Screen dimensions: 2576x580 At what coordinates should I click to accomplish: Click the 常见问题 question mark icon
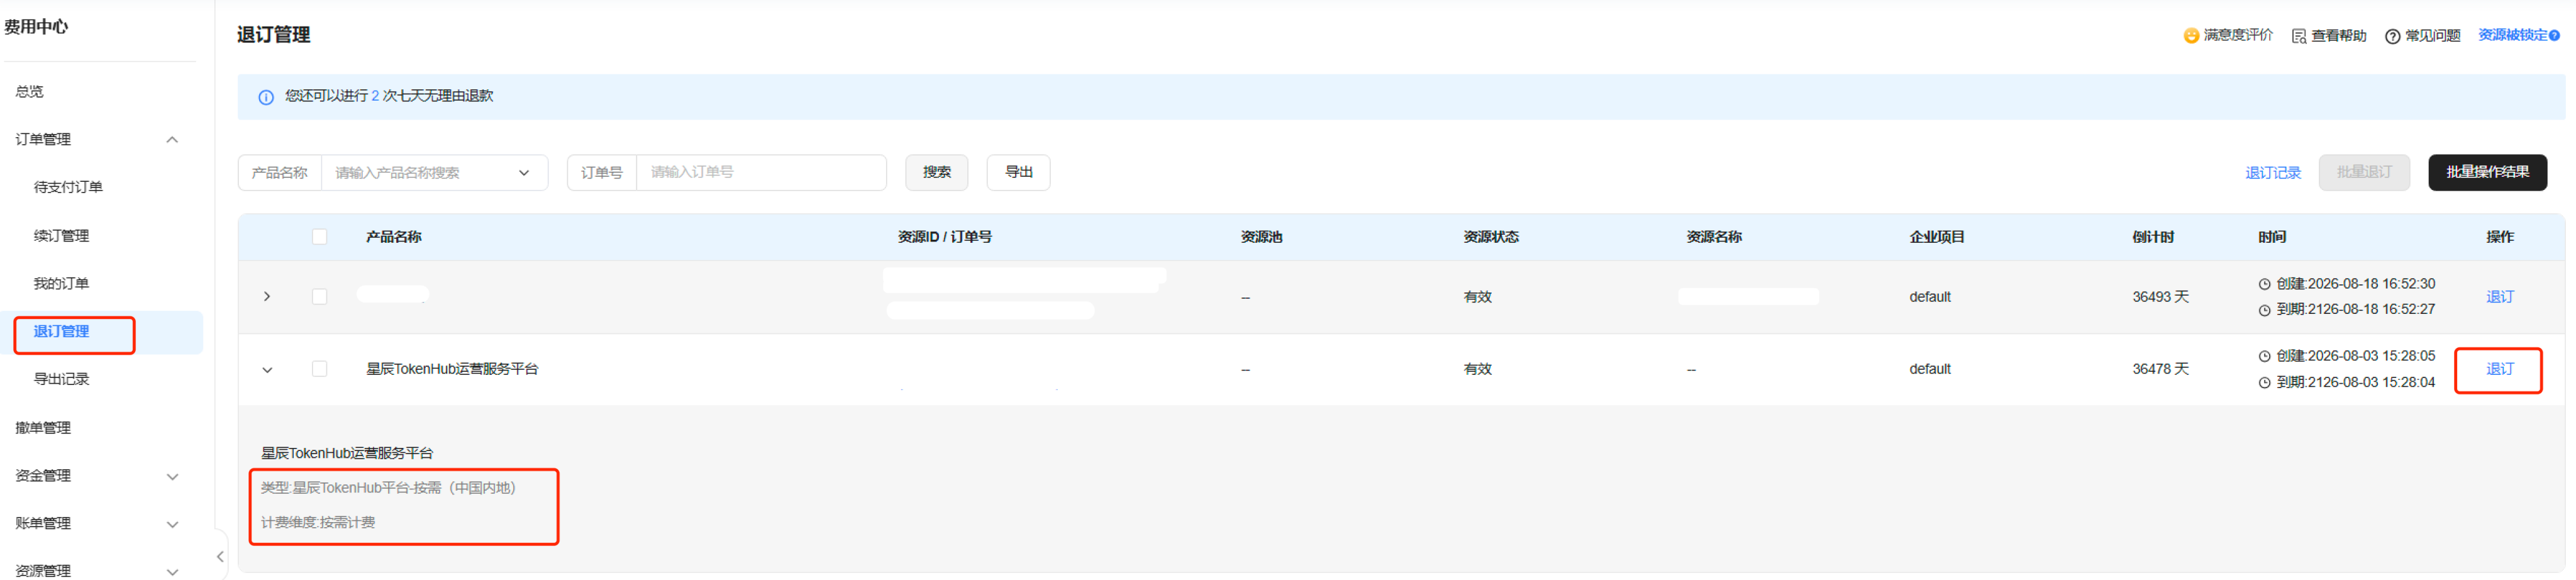pyautogui.click(x=2392, y=36)
